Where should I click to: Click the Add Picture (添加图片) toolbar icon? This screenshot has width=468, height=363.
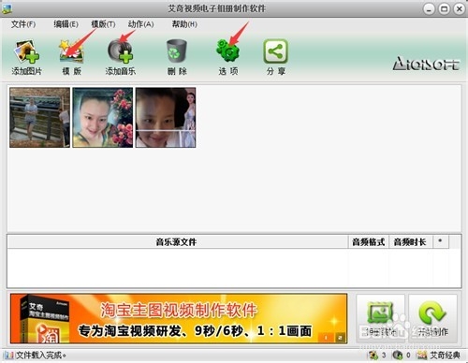(27, 57)
